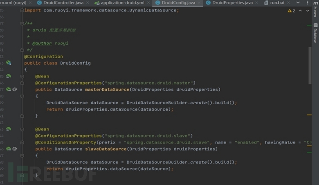Close the run.bat tab
This screenshot has height=185, width=319.
[288, 3]
